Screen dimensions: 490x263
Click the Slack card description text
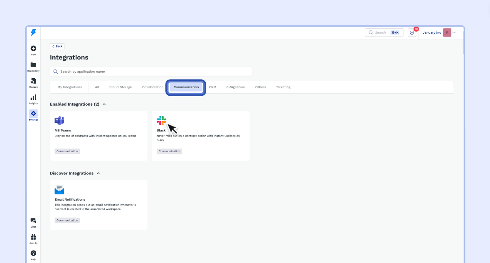coord(198,138)
